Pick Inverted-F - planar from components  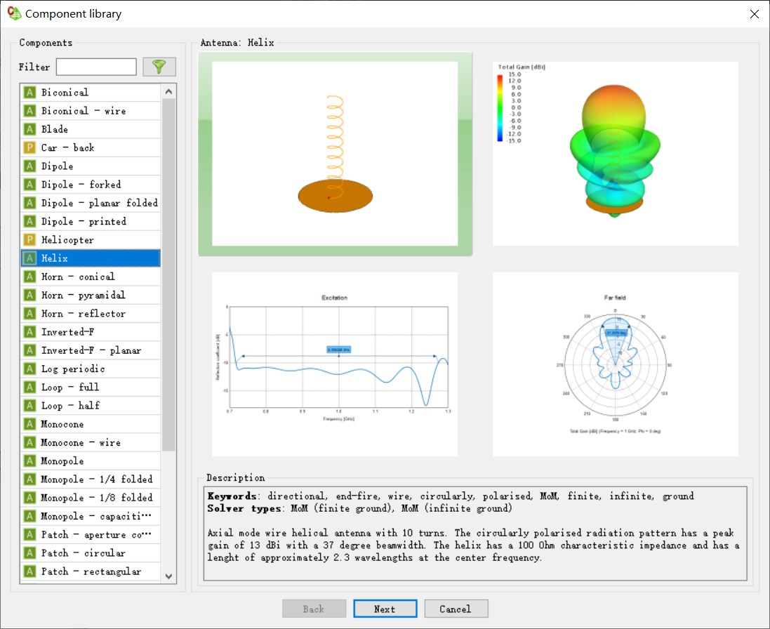(x=91, y=350)
